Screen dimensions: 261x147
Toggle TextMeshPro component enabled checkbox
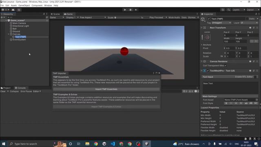(x=208, y=71)
